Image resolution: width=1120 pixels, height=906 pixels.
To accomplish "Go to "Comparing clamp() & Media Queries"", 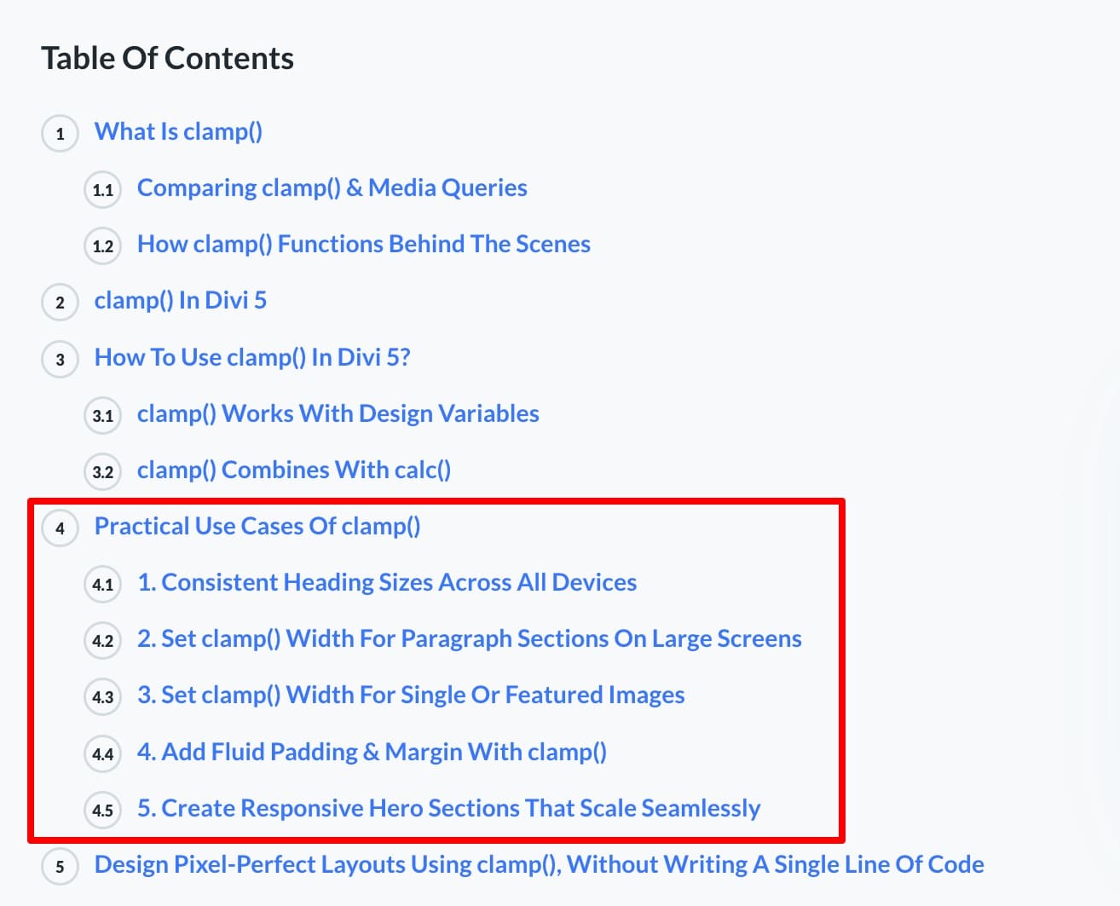I will (x=332, y=188).
